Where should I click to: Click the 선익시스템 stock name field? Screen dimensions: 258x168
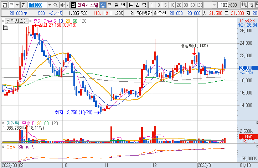[88, 5]
